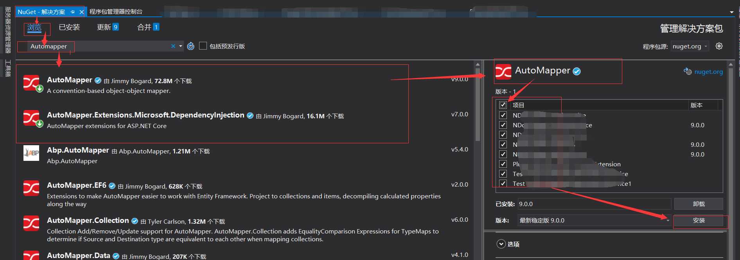Click verified badge beside AutoMapper in results
740x260 pixels.
coord(98,80)
